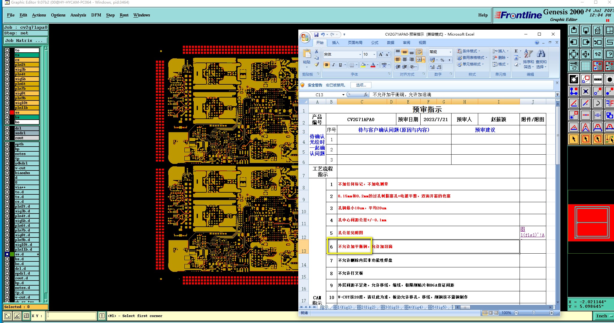Image resolution: width=614 pixels, height=323 pixels.
Task: Click the home view icon in Genesis toolbar
Action: [x=598, y=31]
